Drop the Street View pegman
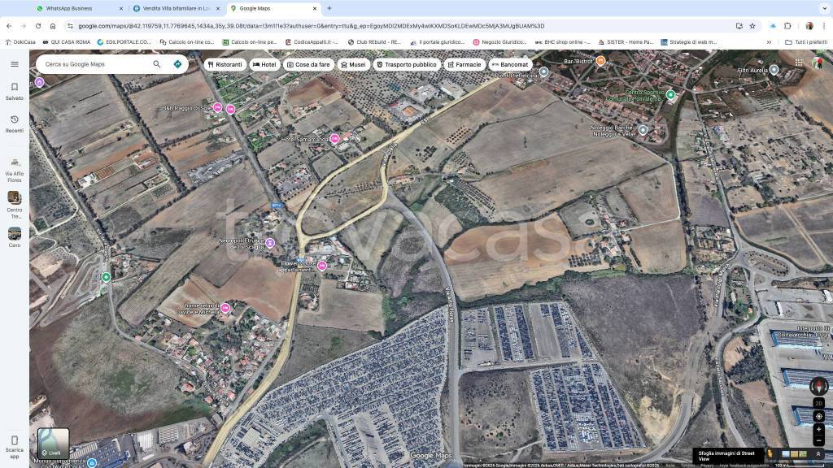Viewport: 833px width, 468px height. [x=770, y=453]
